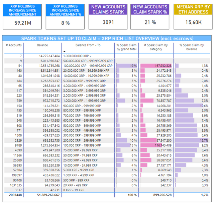
Task: Click the total Spark claim 899.206.528
Action: point(163,195)
